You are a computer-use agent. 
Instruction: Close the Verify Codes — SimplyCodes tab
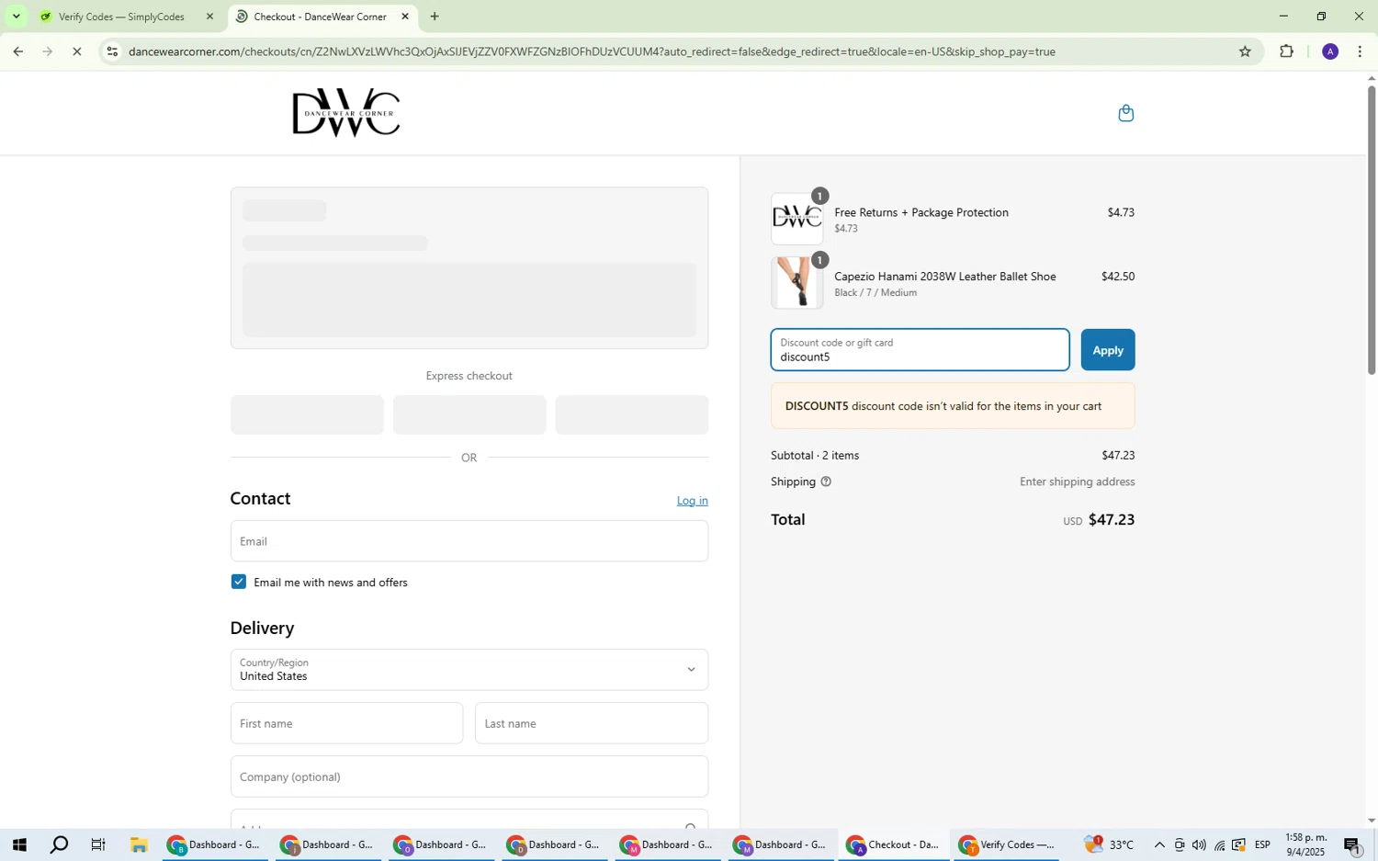pyautogui.click(x=209, y=17)
